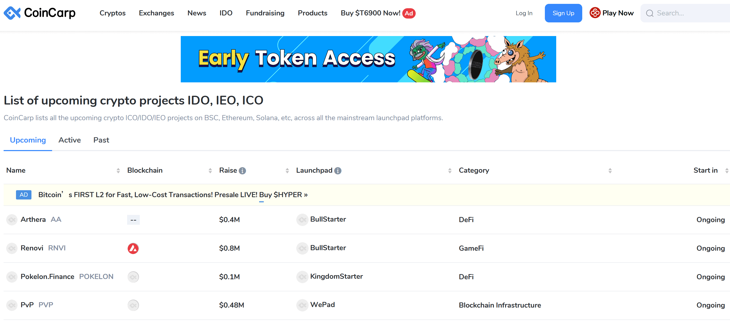
Task: Switch to the Past tab
Action: (101, 140)
